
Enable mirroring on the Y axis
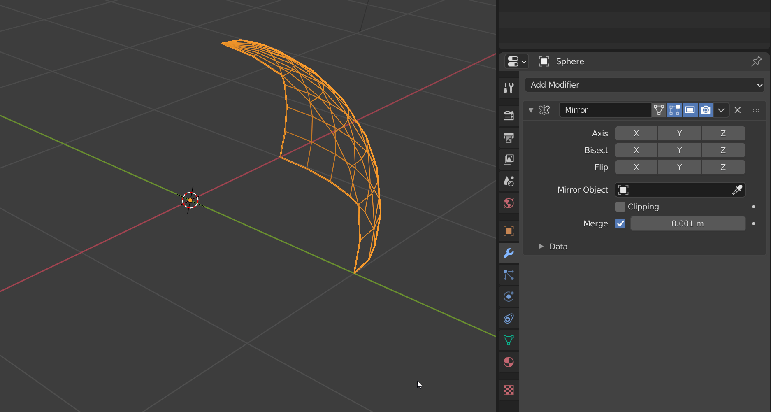point(679,133)
